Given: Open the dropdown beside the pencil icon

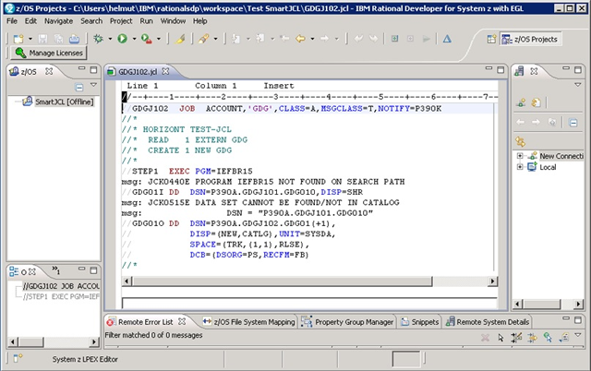Looking at the screenshot, I should 215,39.
